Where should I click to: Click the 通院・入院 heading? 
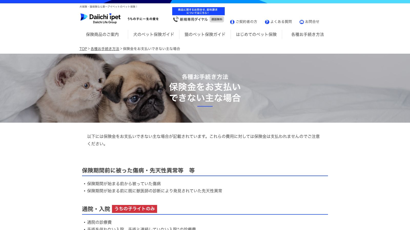point(96,209)
